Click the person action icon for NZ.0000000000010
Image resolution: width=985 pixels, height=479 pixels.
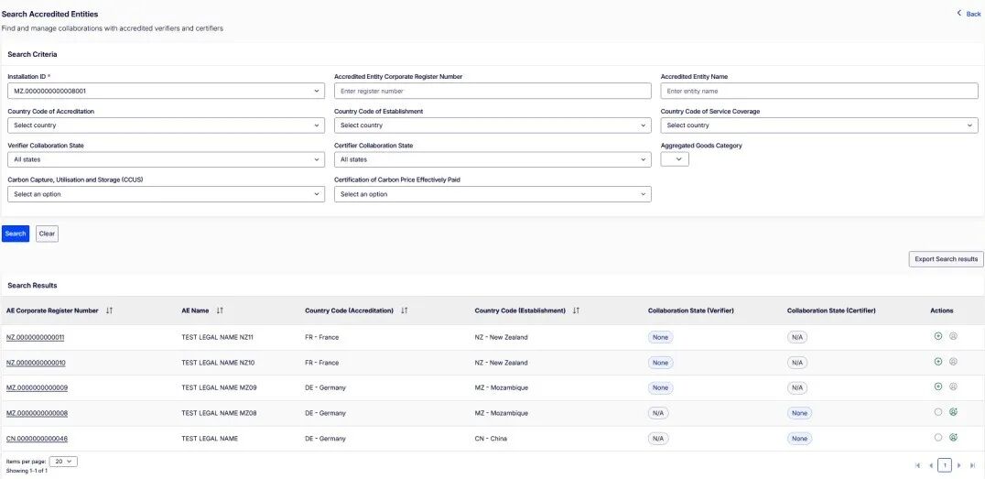tap(953, 362)
